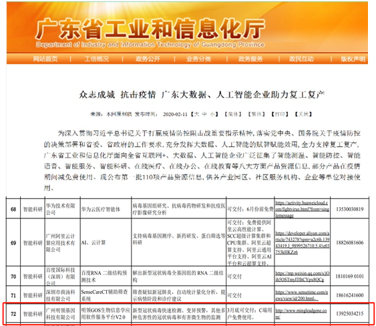This screenshot has height=326, width=376.
Task: Select 政民互动 in the nav bar
Action: click(x=301, y=59)
